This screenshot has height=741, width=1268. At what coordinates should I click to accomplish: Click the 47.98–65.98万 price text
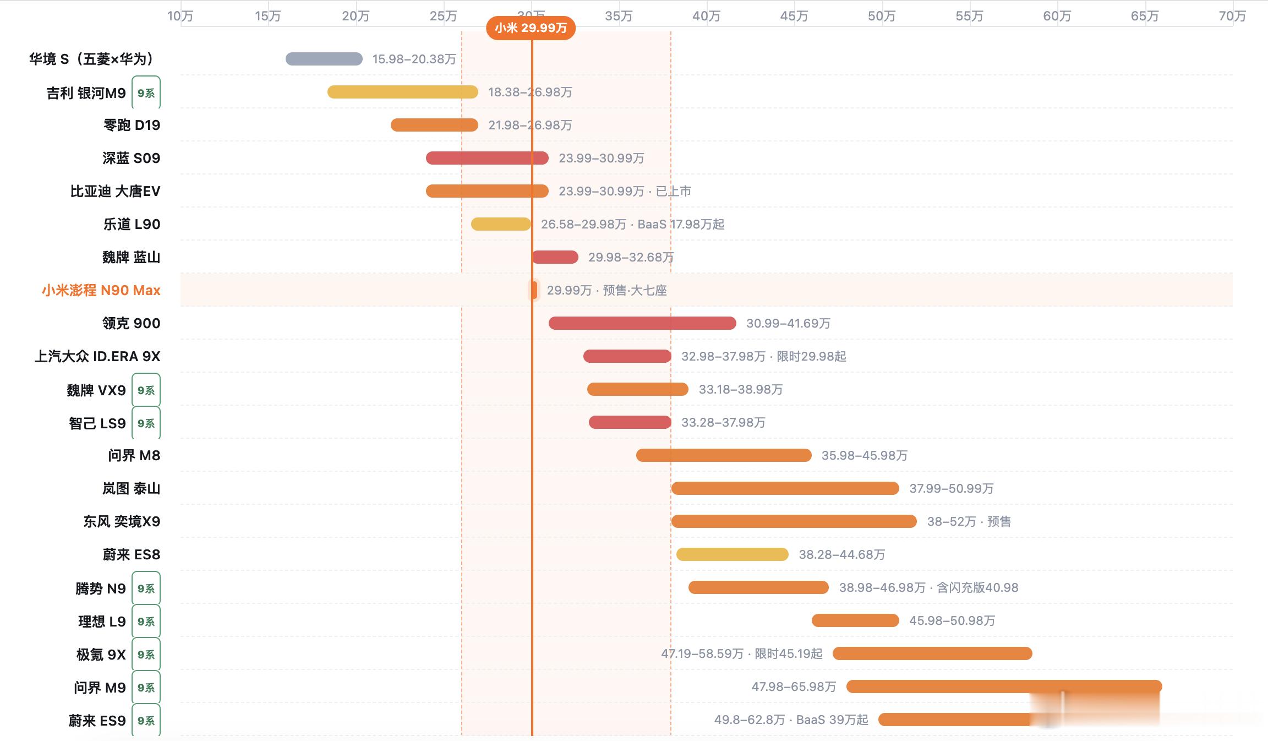[x=794, y=686]
